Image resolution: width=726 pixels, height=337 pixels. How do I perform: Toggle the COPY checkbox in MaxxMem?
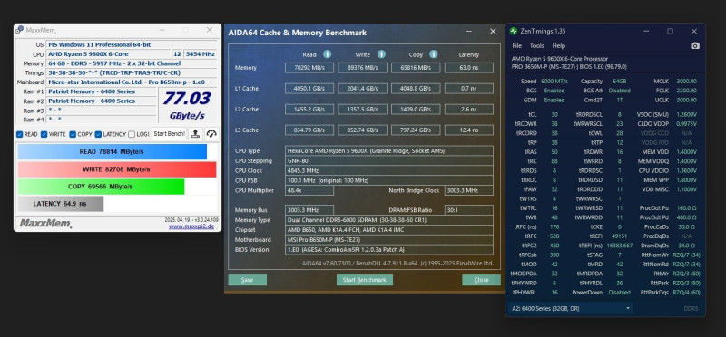(73, 134)
